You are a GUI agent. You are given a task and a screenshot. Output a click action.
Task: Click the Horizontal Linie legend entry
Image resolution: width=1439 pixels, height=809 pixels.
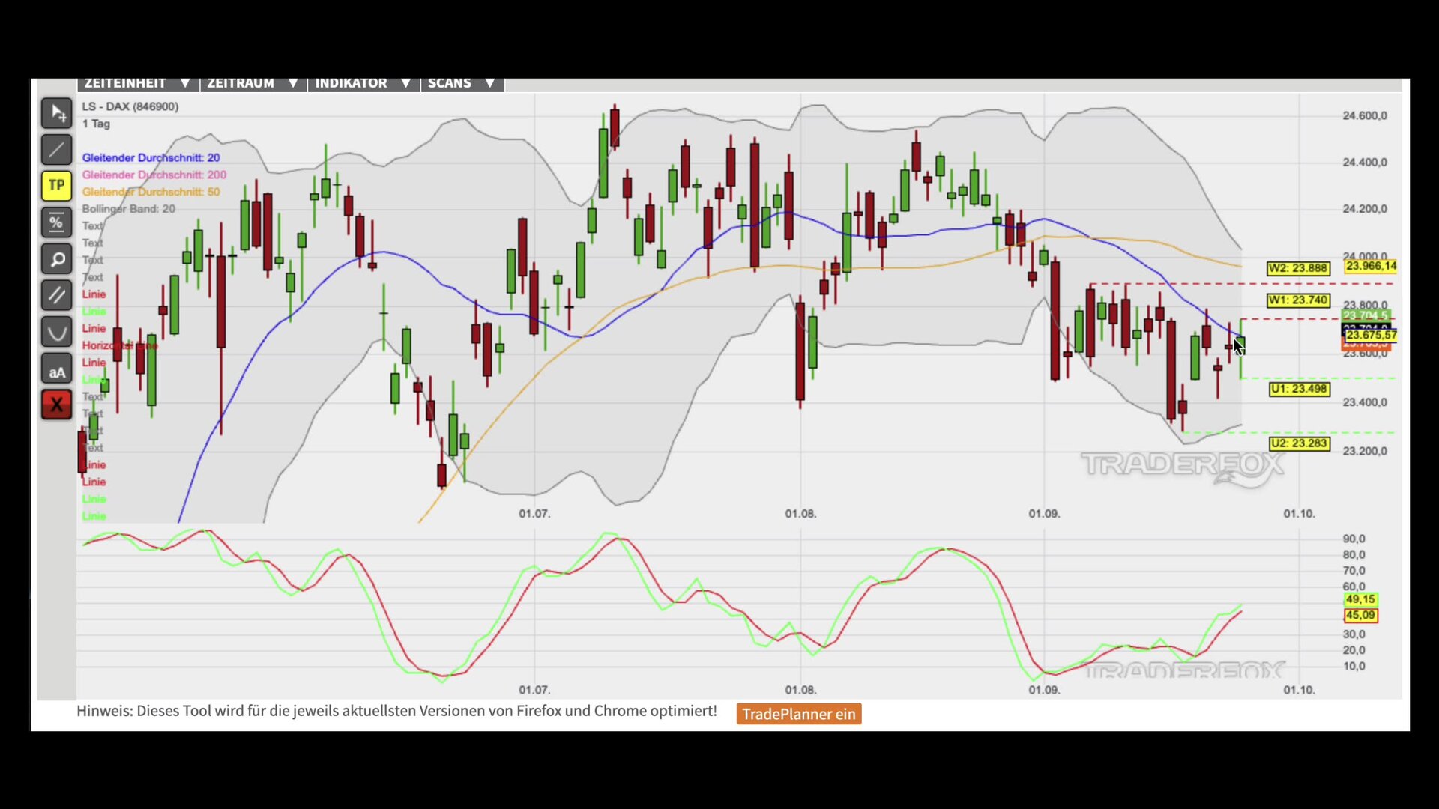coord(119,345)
